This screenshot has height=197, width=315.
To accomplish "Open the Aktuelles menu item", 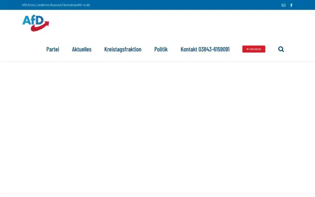I will tap(82, 49).
